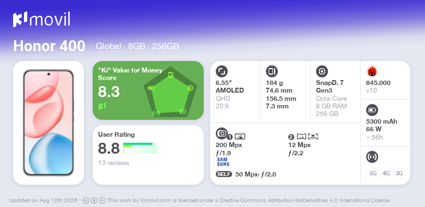This screenshot has width=425, height=207.
Task: Click the Global · 8GB · 256GB variant pill
Action: click(x=137, y=46)
